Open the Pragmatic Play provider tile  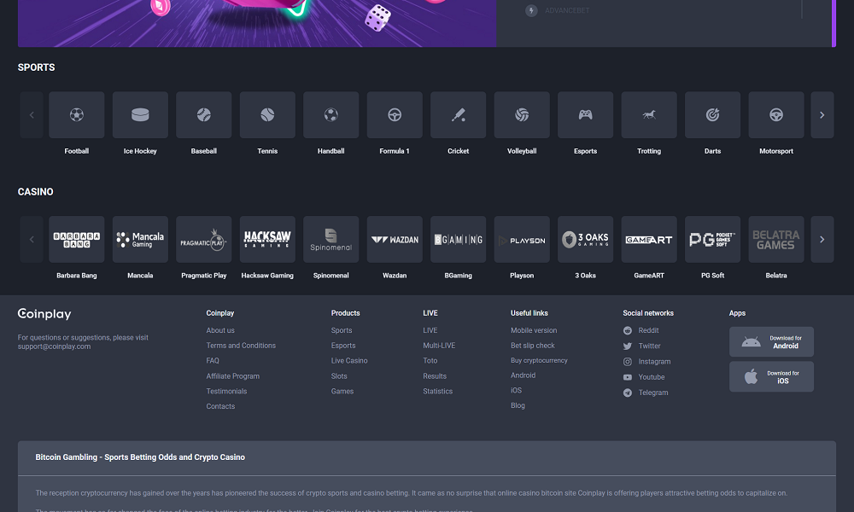click(204, 240)
